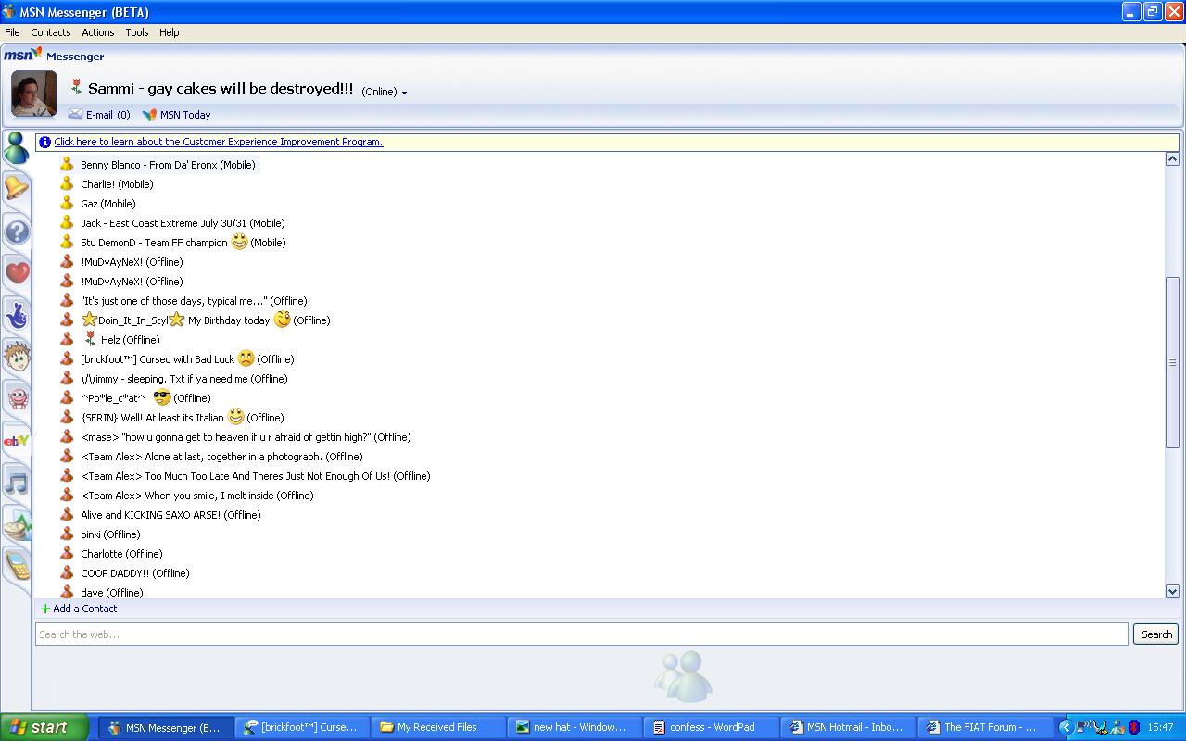Click Add a Contact
This screenshot has height=741, width=1186.
coord(85,609)
